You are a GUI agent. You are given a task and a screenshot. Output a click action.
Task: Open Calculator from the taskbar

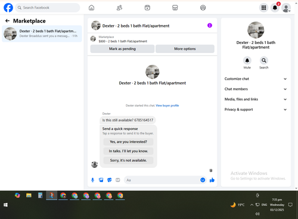(x=40, y=195)
